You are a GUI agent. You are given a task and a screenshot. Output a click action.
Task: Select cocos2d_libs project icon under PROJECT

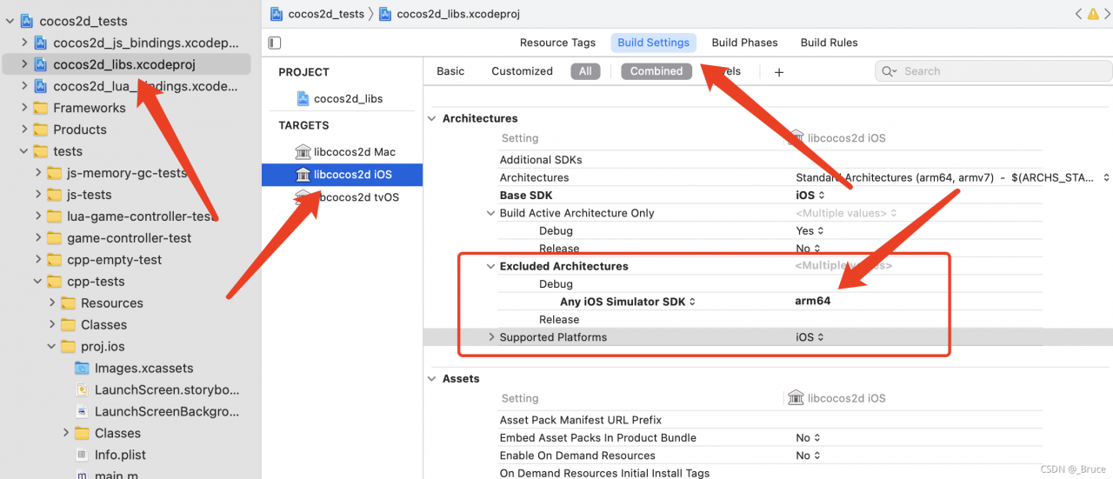(x=303, y=99)
